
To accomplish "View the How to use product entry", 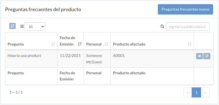I will 199,56.
